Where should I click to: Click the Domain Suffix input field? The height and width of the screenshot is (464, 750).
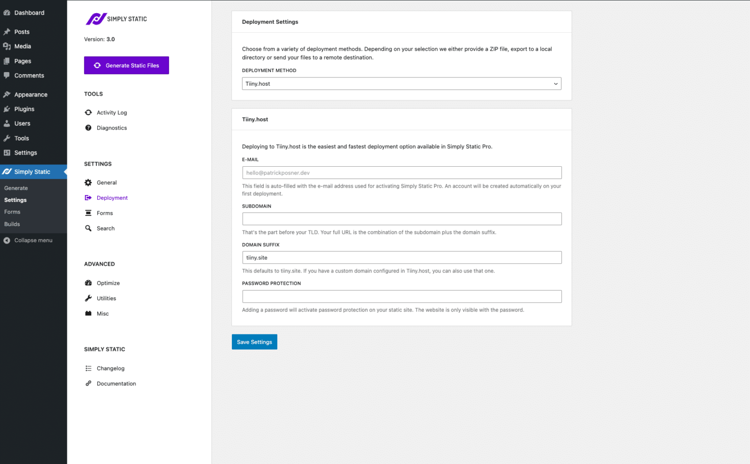pos(402,258)
